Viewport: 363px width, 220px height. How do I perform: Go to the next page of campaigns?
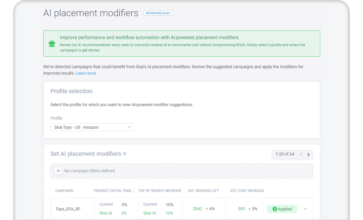point(308,154)
